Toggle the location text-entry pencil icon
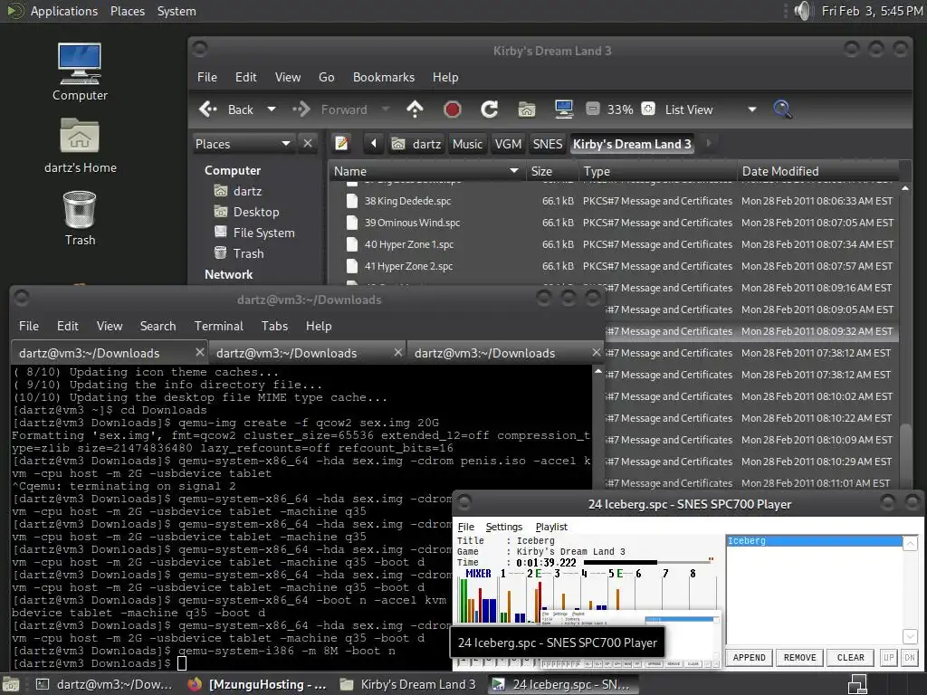The image size is (927, 695). (x=341, y=144)
